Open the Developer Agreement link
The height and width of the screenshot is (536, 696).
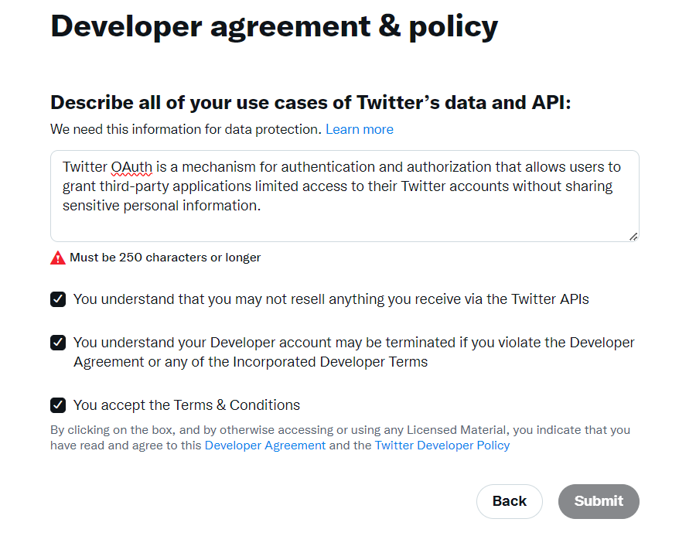(265, 446)
